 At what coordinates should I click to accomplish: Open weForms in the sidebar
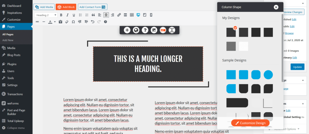(13, 103)
